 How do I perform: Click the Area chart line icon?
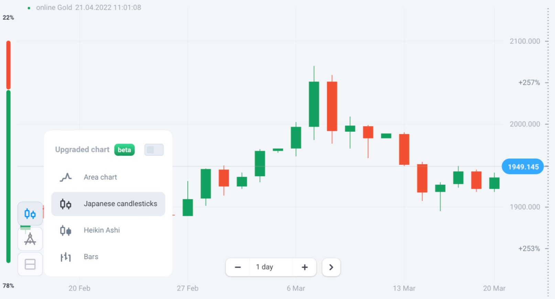[x=66, y=177]
